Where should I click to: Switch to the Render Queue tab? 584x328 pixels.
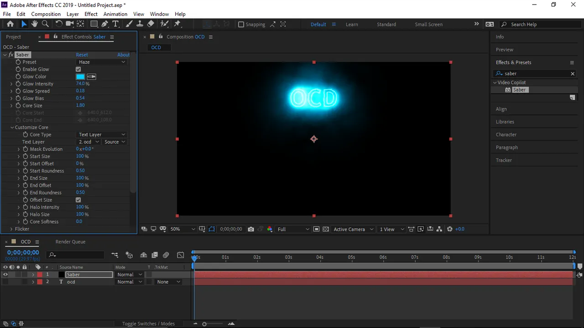point(70,242)
